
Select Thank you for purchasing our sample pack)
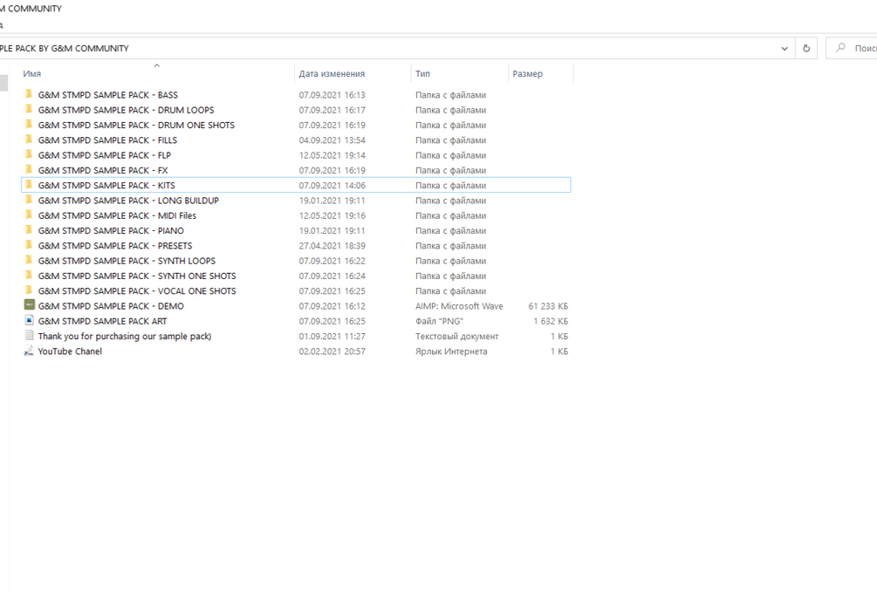pyautogui.click(x=125, y=337)
